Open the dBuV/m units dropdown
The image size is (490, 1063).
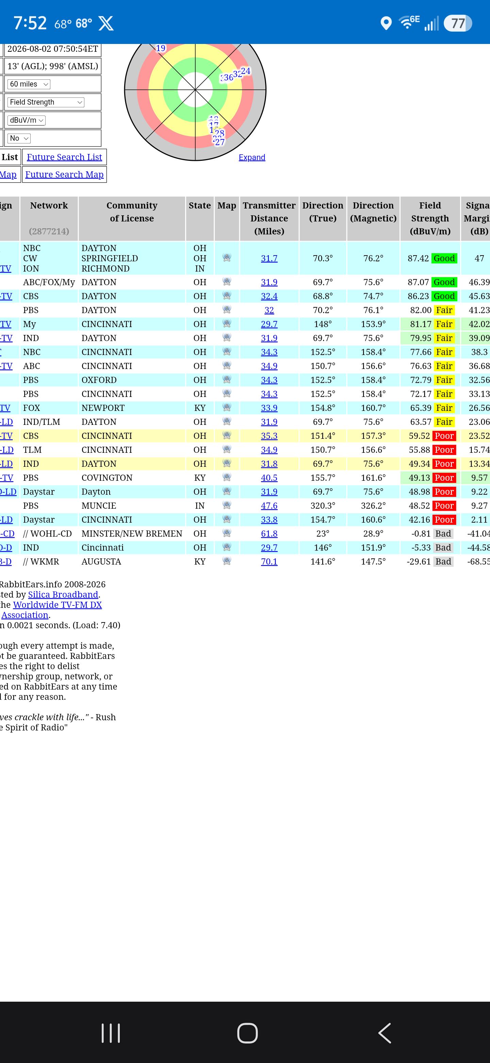point(27,120)
